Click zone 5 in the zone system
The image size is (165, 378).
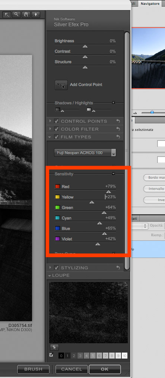tap(93, 356)
